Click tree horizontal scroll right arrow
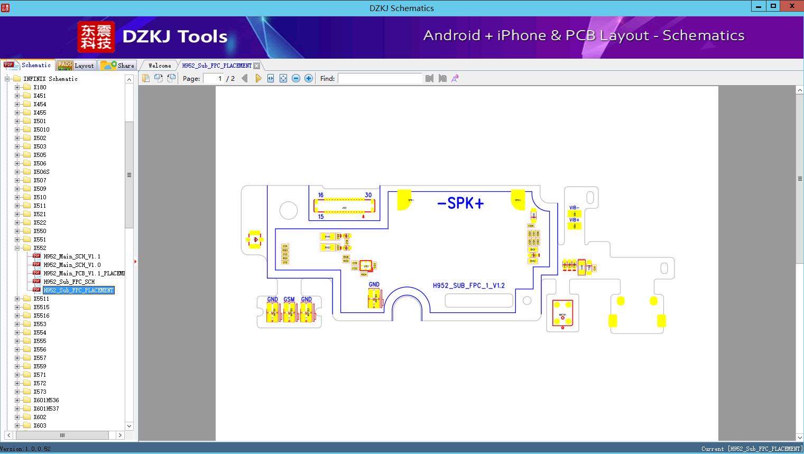 click(120, 435)
